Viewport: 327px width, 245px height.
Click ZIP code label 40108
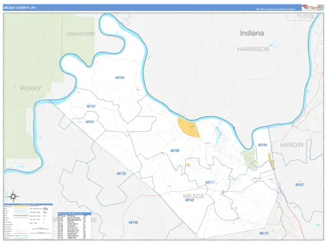[x=174, y=150]
